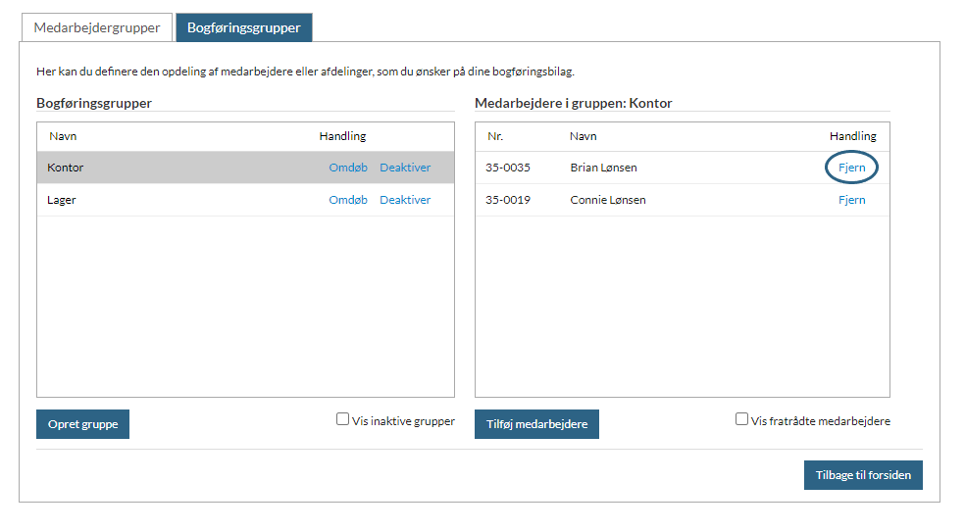Deactivate the Lager group
This screenshot has height=530, width=965.
405,200
